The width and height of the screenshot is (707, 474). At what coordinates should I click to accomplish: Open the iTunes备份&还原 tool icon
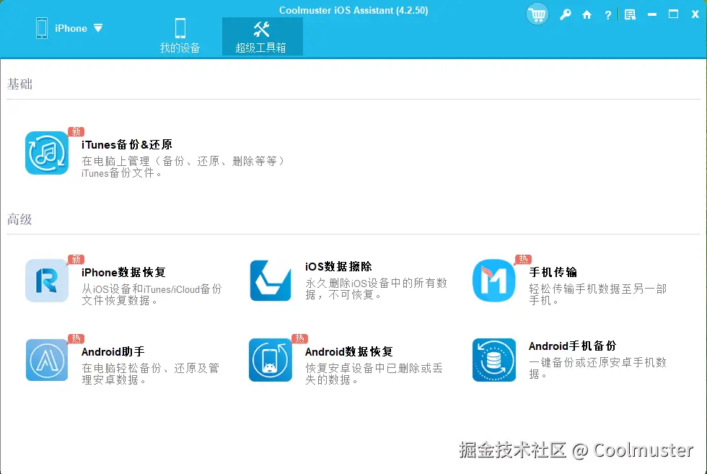coord(46,154)
